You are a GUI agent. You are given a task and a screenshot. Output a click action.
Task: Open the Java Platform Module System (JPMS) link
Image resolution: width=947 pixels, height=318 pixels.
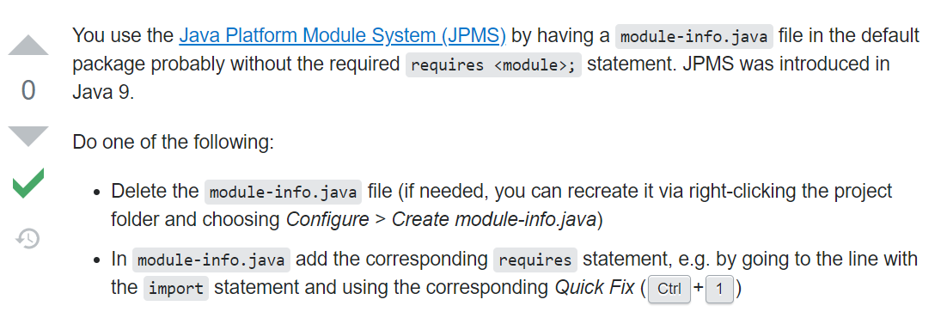coord(342,36)
